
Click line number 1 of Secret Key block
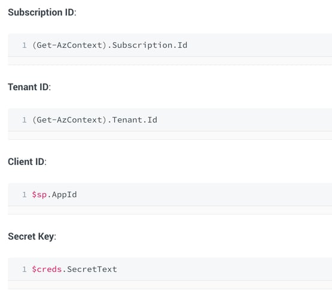[25, 269]
